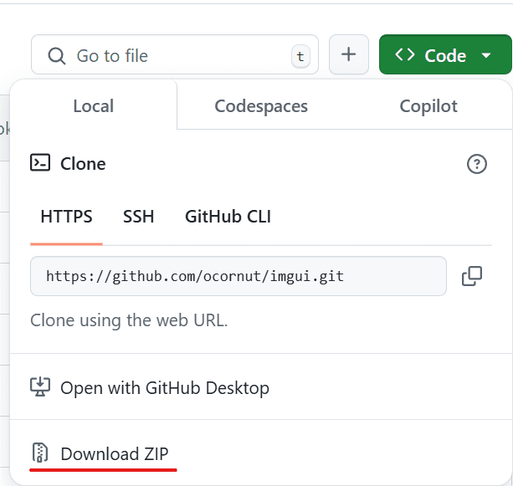Click the ZIP file icon
The image size is (513, 486).
(40, 453)
